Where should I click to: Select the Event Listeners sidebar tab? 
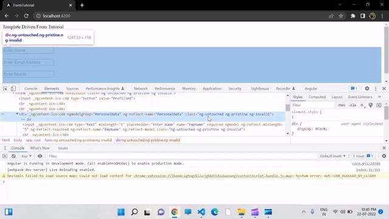[x=360, y=97]
